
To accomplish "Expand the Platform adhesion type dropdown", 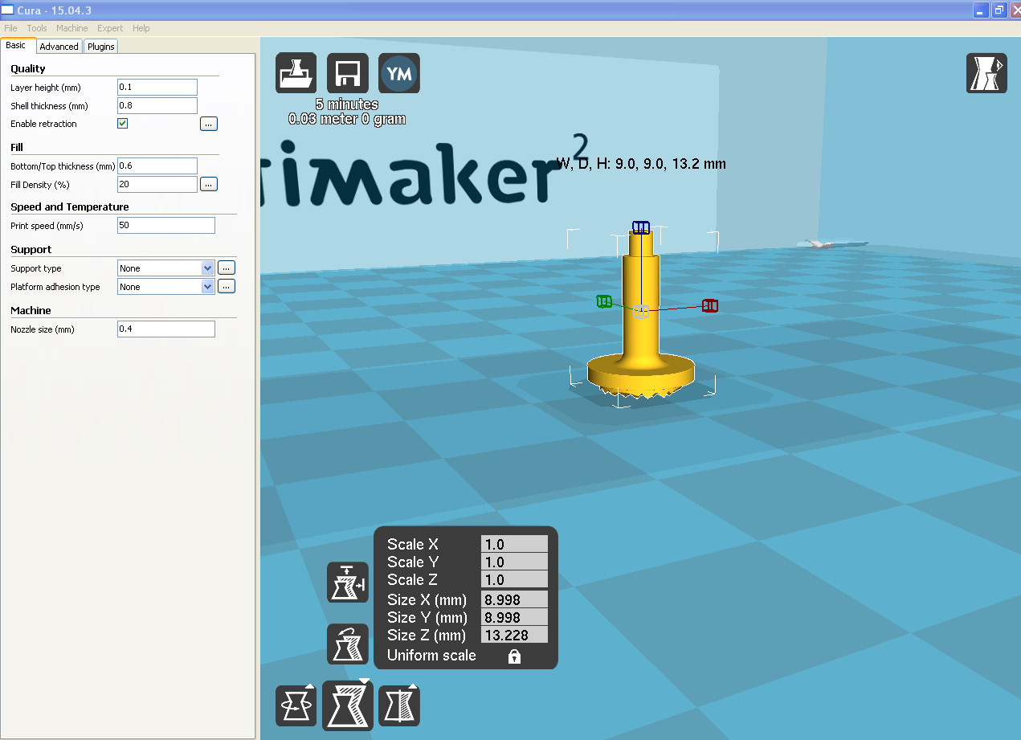I will pos(166,287).
